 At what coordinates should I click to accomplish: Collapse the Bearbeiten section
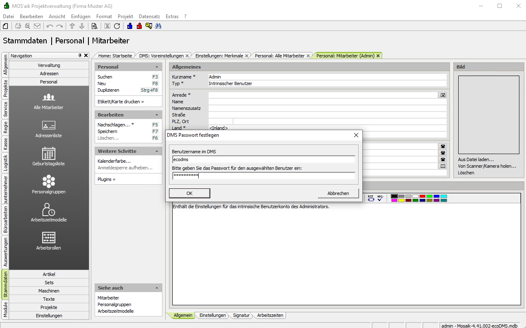[x=157, y=115]
